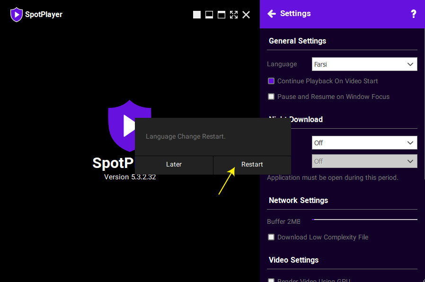Click the greyed-out second Off dropdown
The image size is (425, 282).
point(364,161)
